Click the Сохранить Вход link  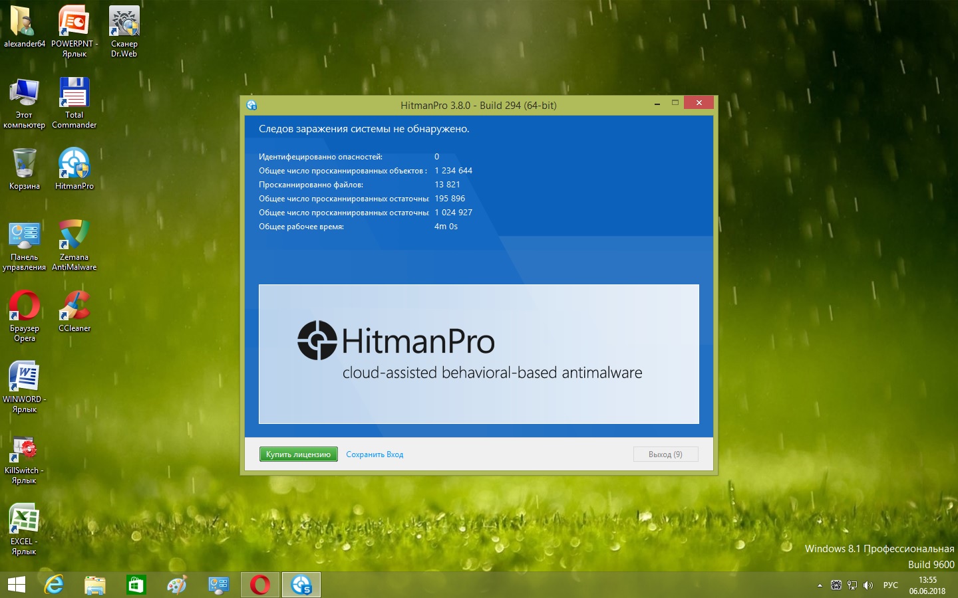(x=375, y=454)
